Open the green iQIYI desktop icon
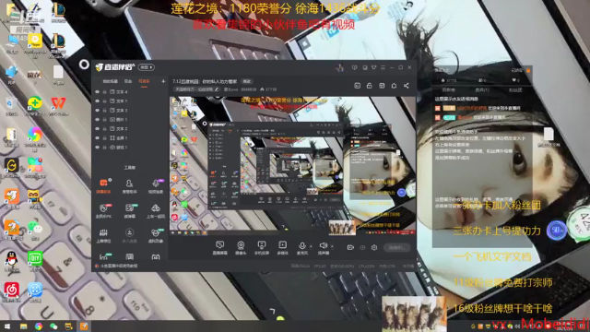 coord(35,262)
